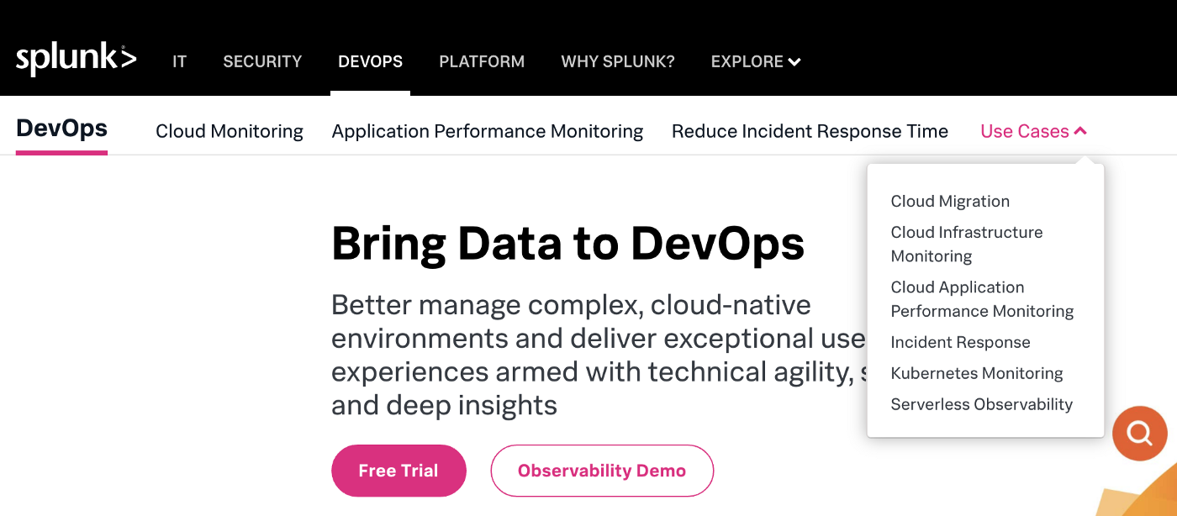Open the Cloud Monitoring link
Image resolution: width=1177 pixels, height=516 pixels.
point(230,131)
